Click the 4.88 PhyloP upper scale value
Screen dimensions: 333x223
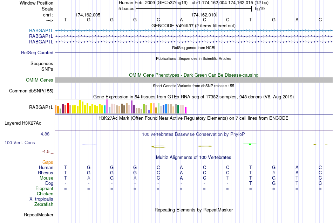click(45, 134)
